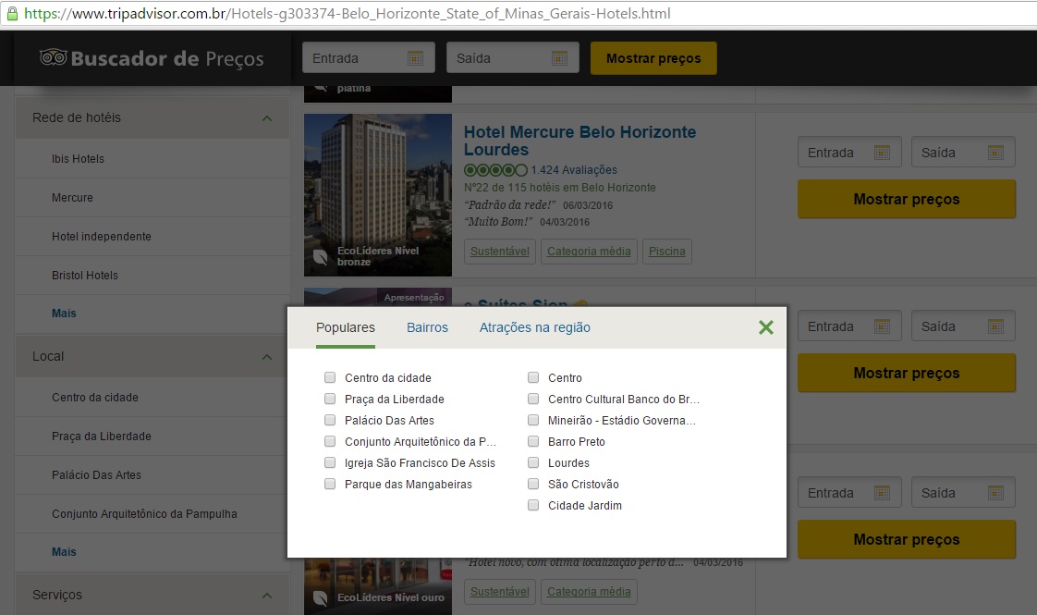The width and height of the screenshot is (1037, 615).
Task: Click Mercure row Saída date field
Action: coord(963,153)
